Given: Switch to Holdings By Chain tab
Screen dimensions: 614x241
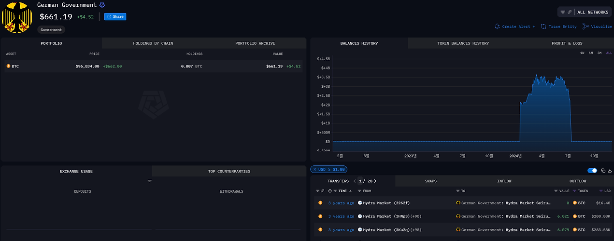Looking at the screenshot, I should pyautogui.click(x=153, y=43).
